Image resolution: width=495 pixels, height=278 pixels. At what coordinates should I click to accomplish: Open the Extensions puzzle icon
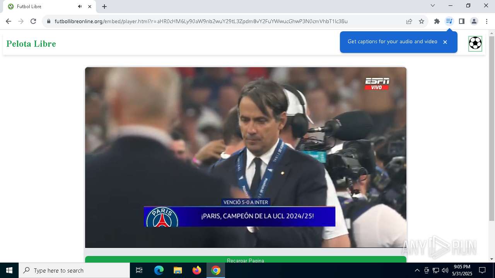437,21
